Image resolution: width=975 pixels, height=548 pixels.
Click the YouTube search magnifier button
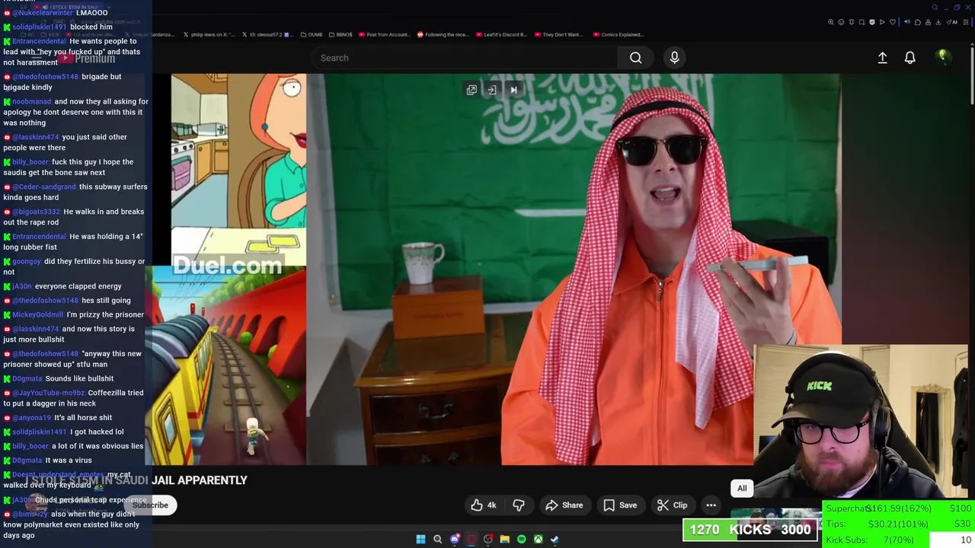tap(636, 58)
